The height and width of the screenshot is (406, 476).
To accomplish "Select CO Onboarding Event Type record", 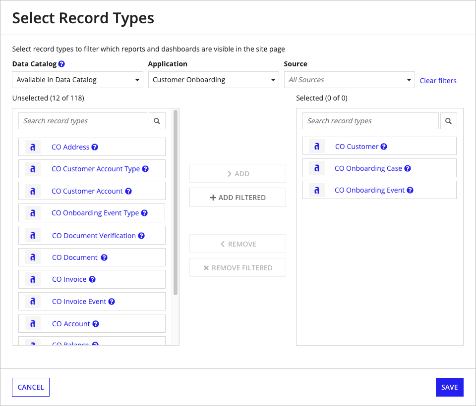I will [x=92, y=213].
